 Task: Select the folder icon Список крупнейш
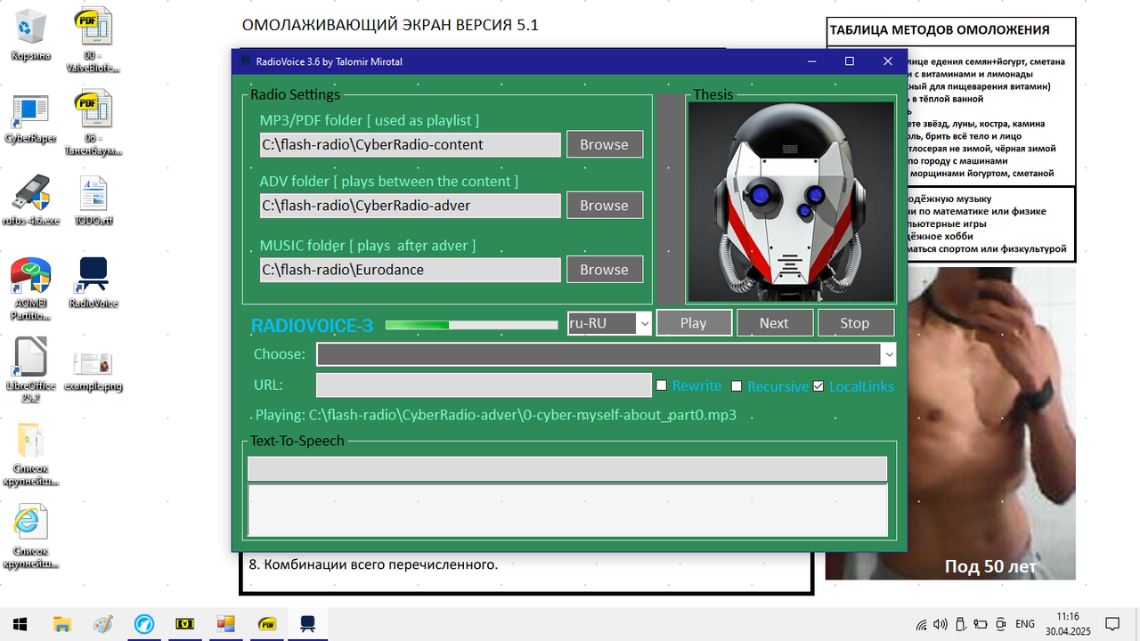pyautogui.click(x=30, y=454)
